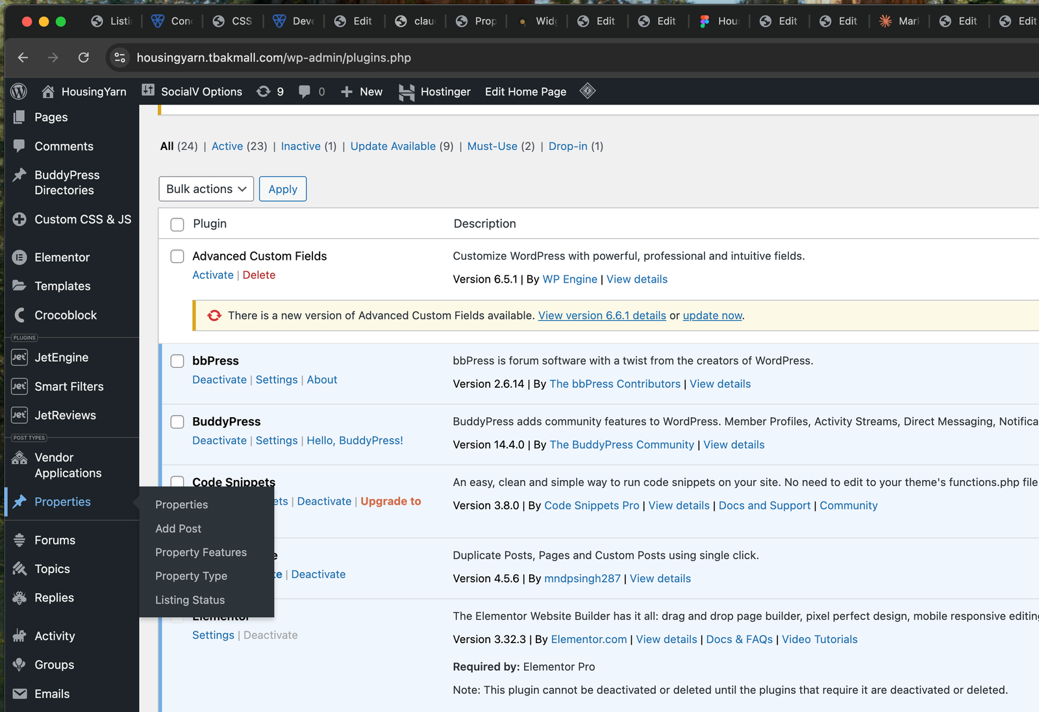This screenshot has height=712, width=1039.
Task: Click the comments bubble icon in admin bar
Action: pyautogui.click(x=305, y=92)
